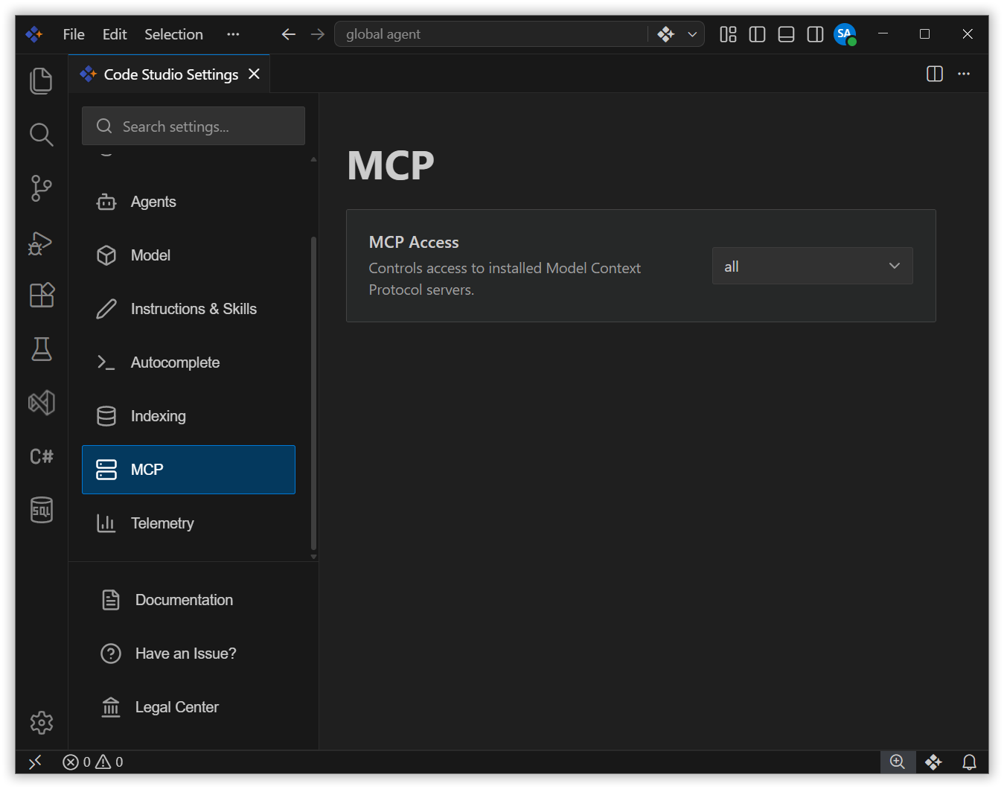Click the Search settings input field
This screenshot has width=1004, height=789.
(194, 126)
